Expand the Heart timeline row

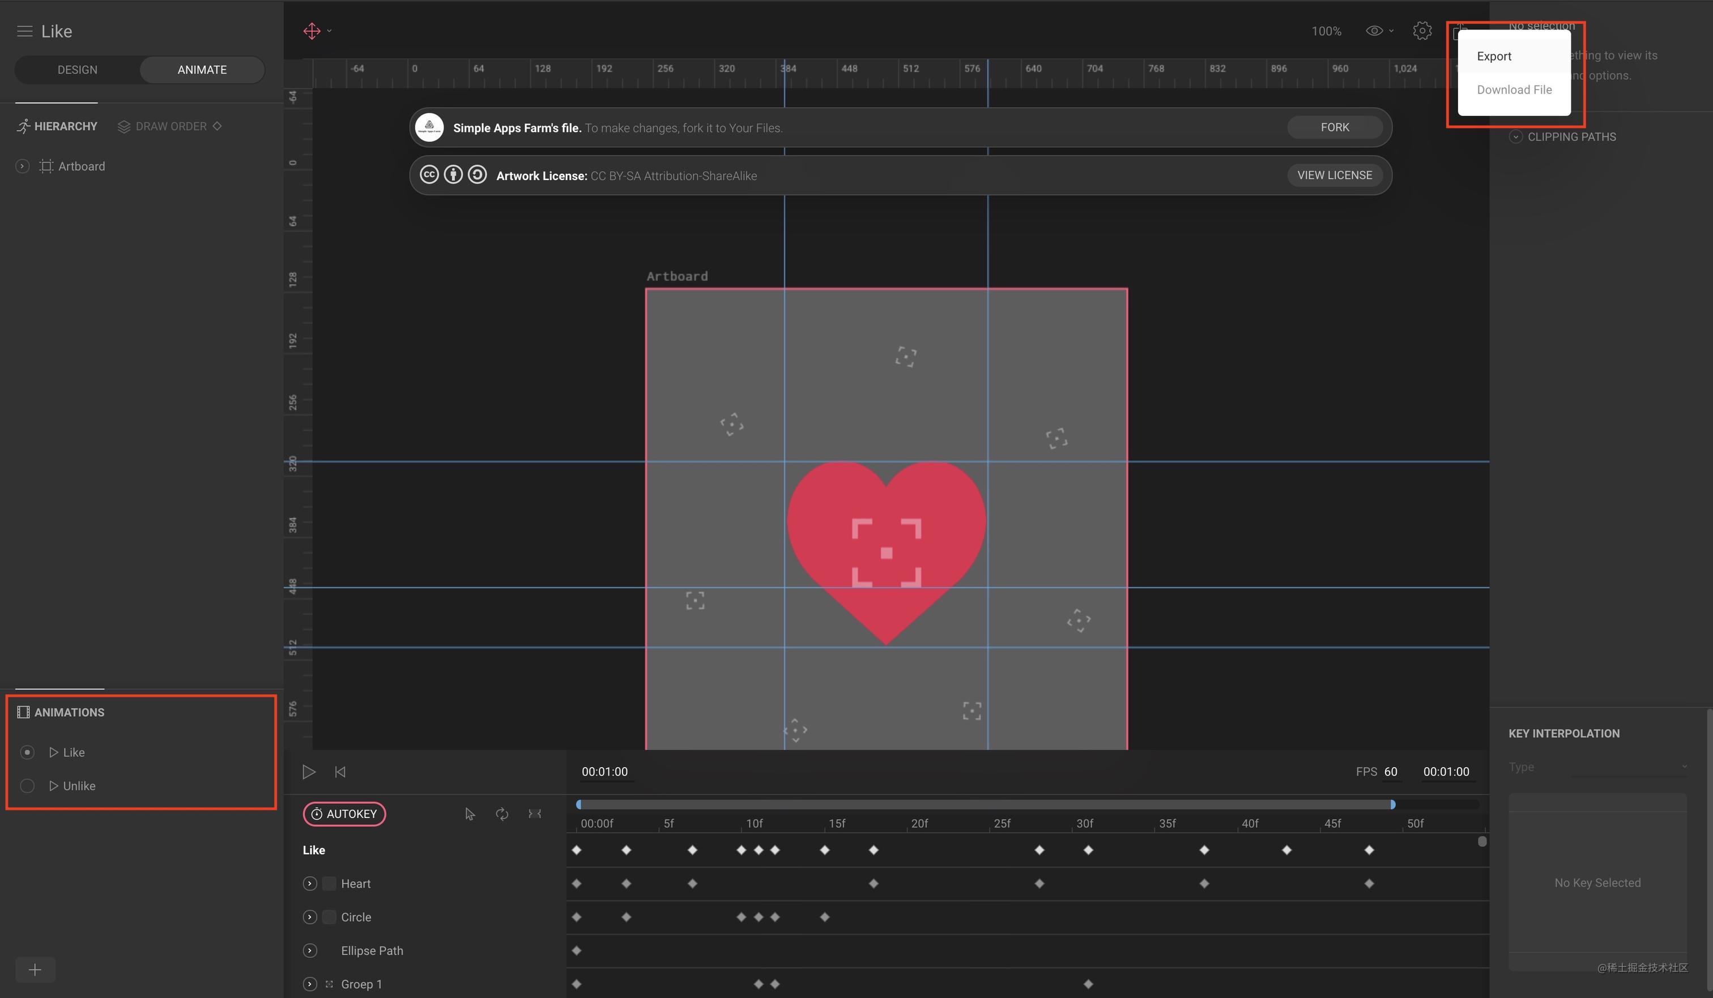tap(310, 883)
